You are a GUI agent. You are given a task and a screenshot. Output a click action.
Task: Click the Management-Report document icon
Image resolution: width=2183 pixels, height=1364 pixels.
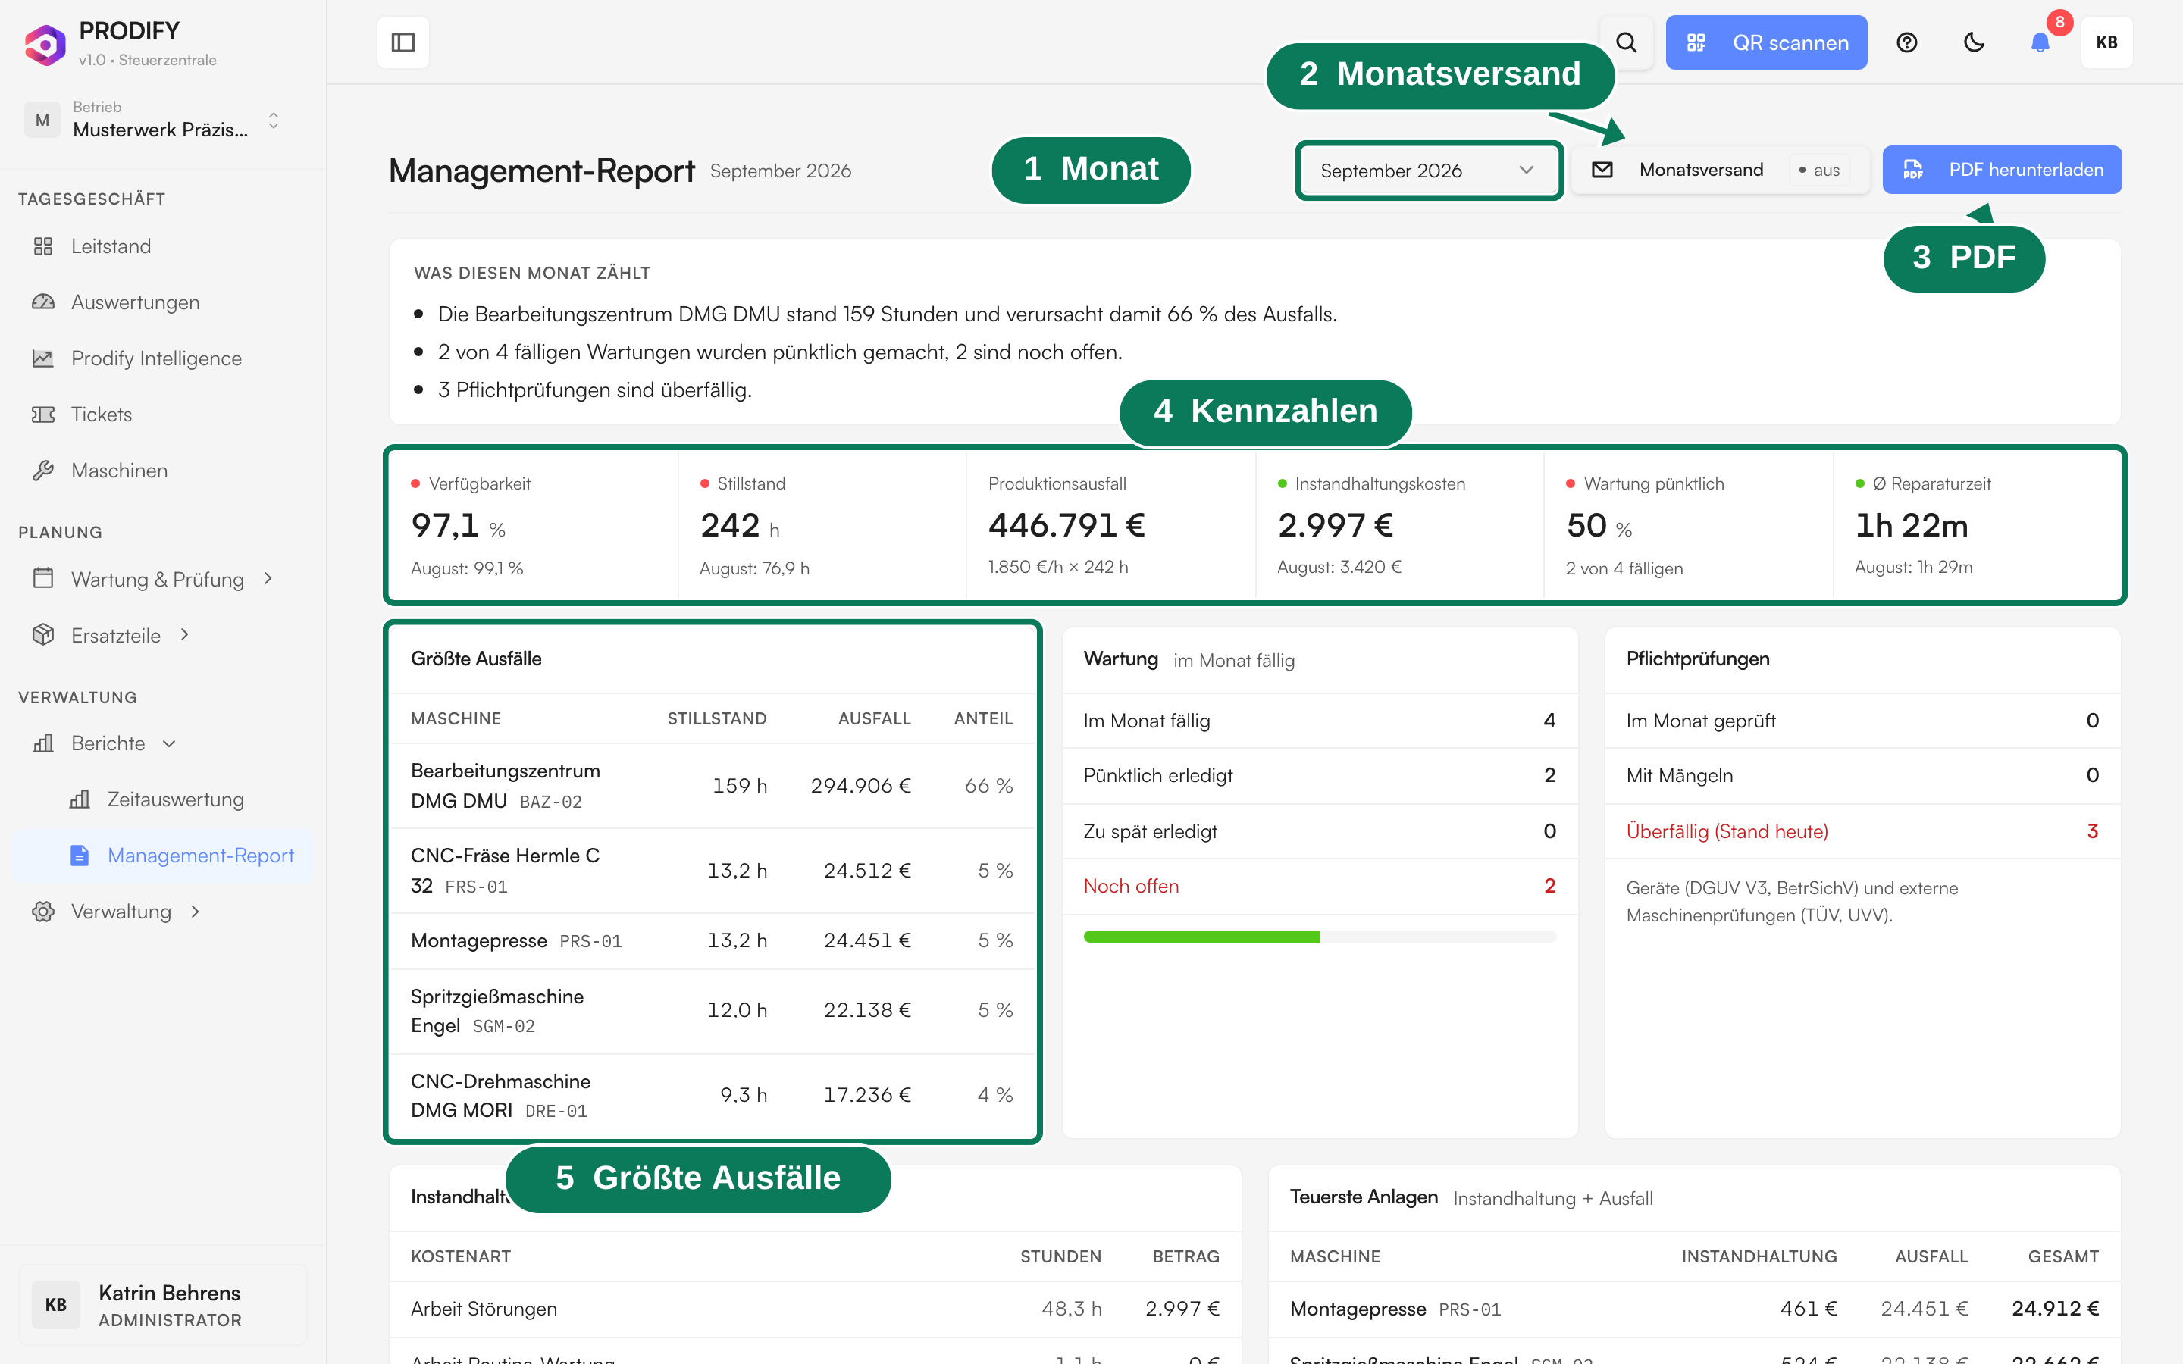click(x=80, y=856)
